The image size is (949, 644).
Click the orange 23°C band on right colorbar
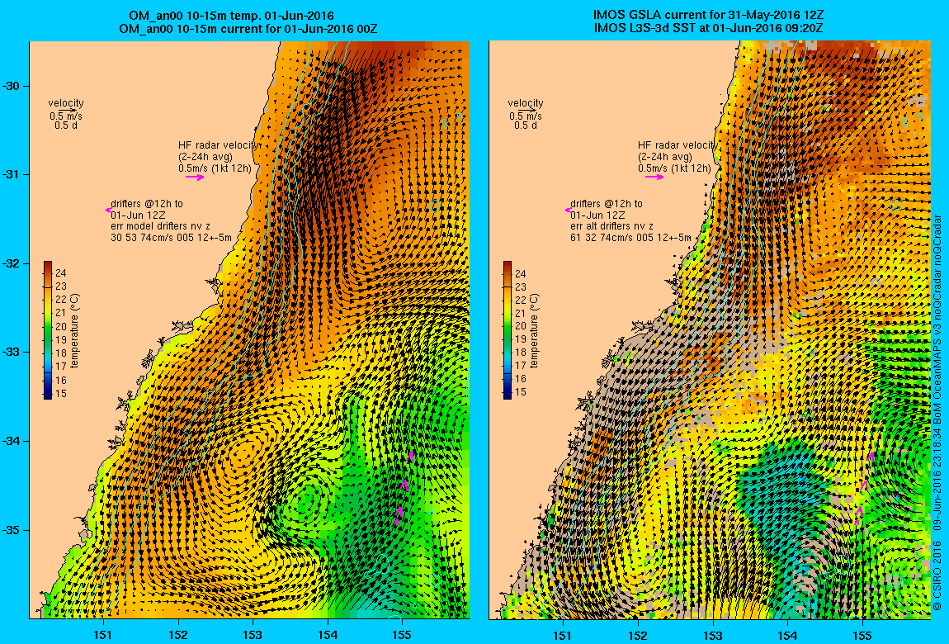pos(508,286)
